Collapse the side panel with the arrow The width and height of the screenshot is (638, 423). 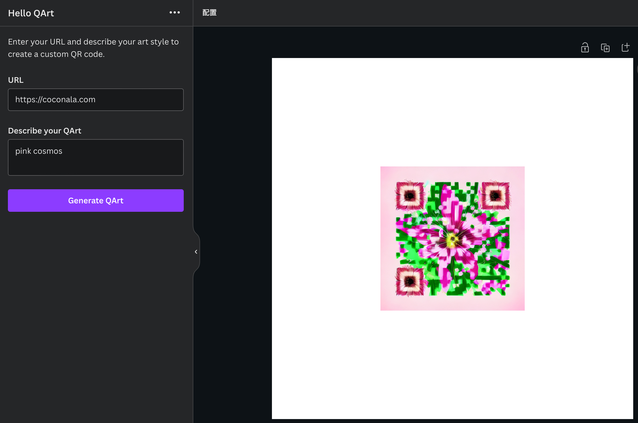click(x=196, y=252)
